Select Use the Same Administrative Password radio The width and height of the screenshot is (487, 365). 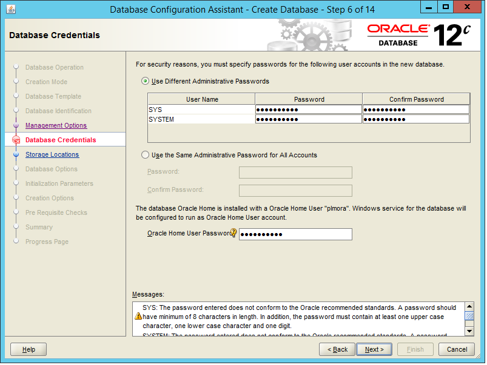click(x=145, y=155)
